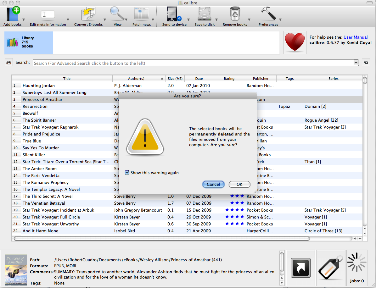376x288 pixels.
Task: Sort by Publisher column header
Action: (x=261, y=79)
